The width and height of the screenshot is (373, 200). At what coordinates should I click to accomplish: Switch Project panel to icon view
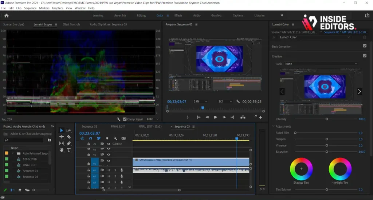20,190
